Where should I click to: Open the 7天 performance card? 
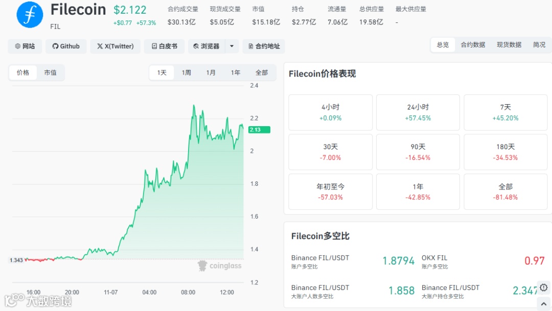point(505,112)
